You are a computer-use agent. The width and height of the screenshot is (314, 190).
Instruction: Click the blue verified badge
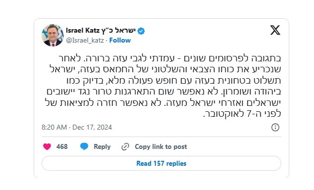tap(141, 31)
